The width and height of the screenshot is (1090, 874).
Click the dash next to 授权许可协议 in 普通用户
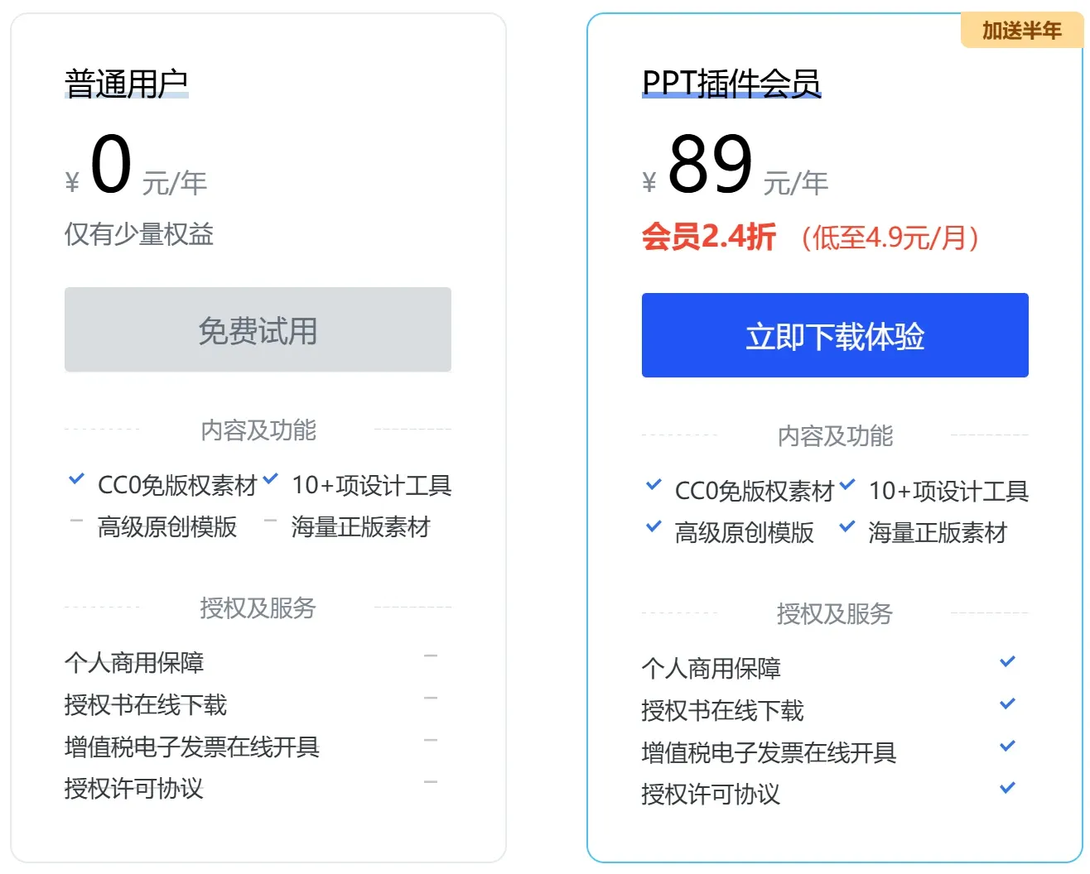point(431,781)
